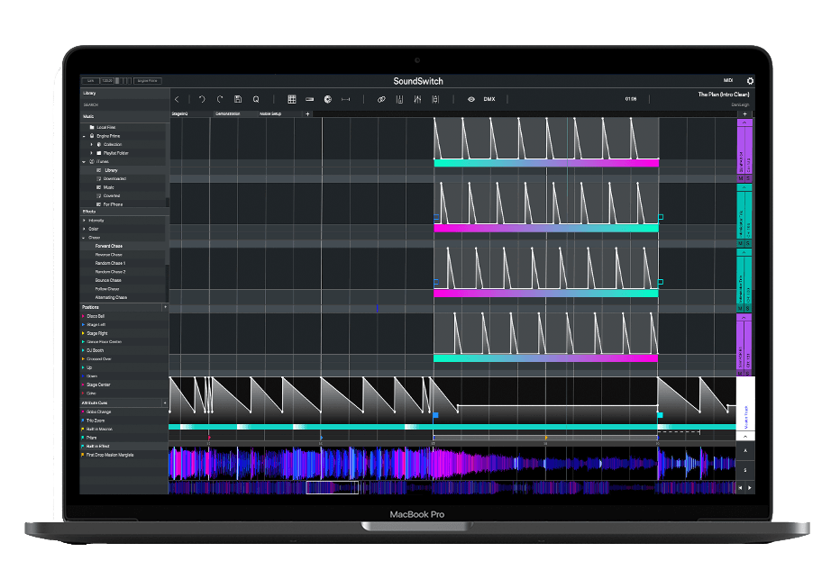
Task: Click the color wheel icon in the toolbar
Action: [x=329, y=99]
